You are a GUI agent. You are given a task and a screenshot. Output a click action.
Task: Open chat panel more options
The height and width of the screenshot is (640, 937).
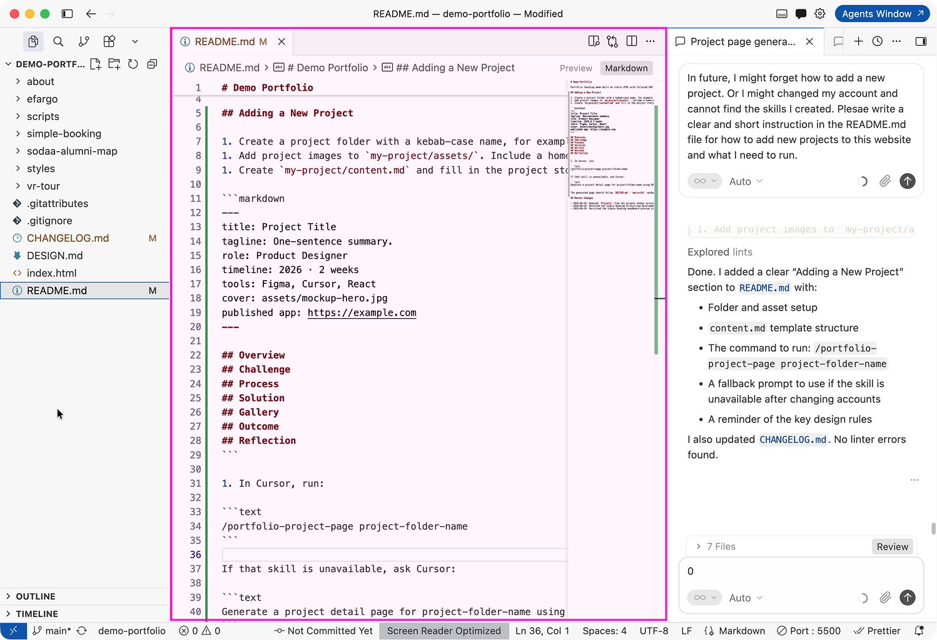tap(896, 41)
